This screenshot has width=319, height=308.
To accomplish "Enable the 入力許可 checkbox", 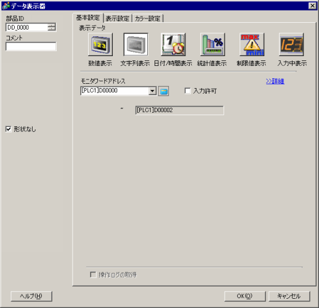I will [x=187, y=91].
